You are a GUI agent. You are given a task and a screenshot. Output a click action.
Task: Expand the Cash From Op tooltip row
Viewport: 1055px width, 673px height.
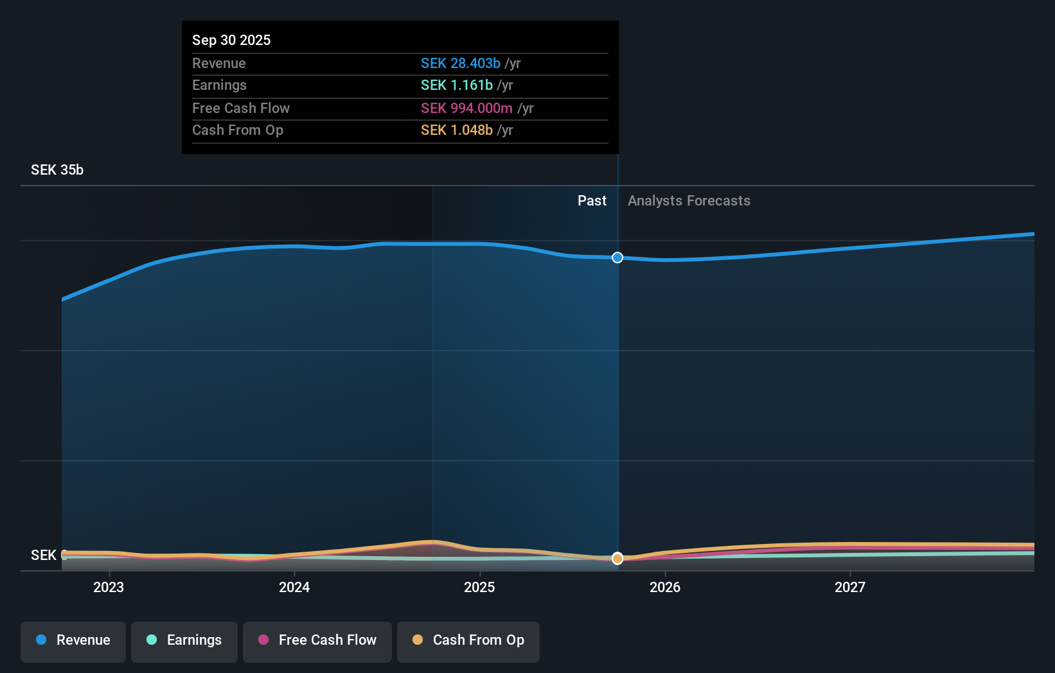[x=400, y=130]
